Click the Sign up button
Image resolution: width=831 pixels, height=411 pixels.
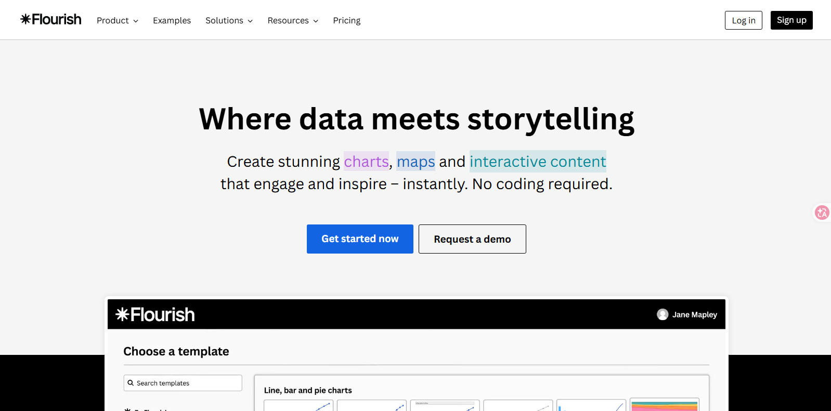(791, 20)
